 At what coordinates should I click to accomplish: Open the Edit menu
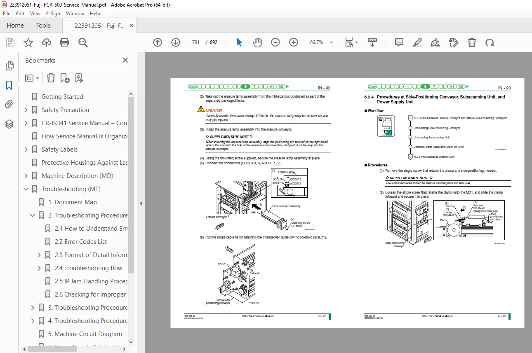coord(20,14)
